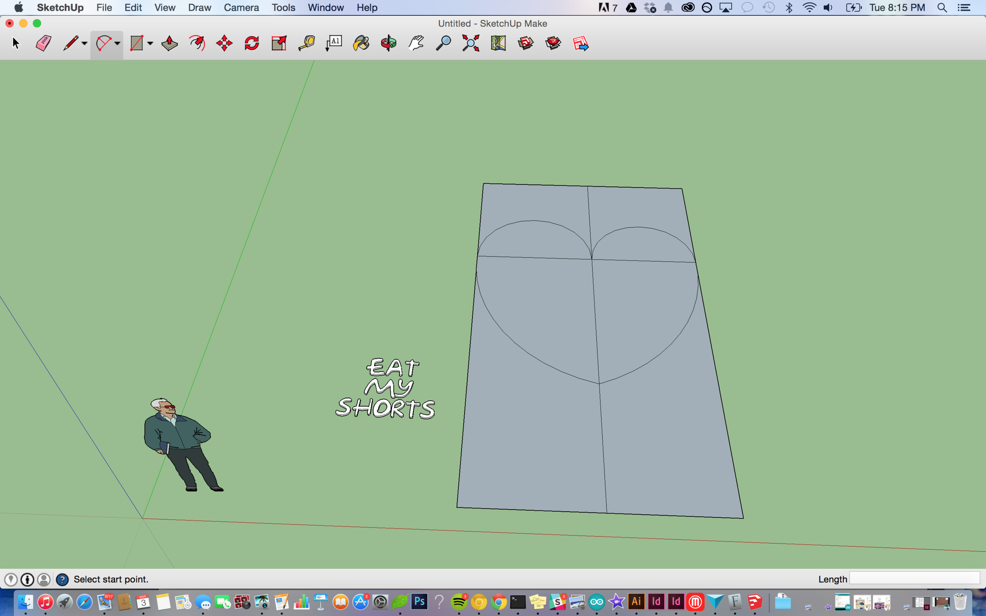Open the 3D Warehouse icon
The height and width of the screenshot is (616, 986).
[526, 43]
